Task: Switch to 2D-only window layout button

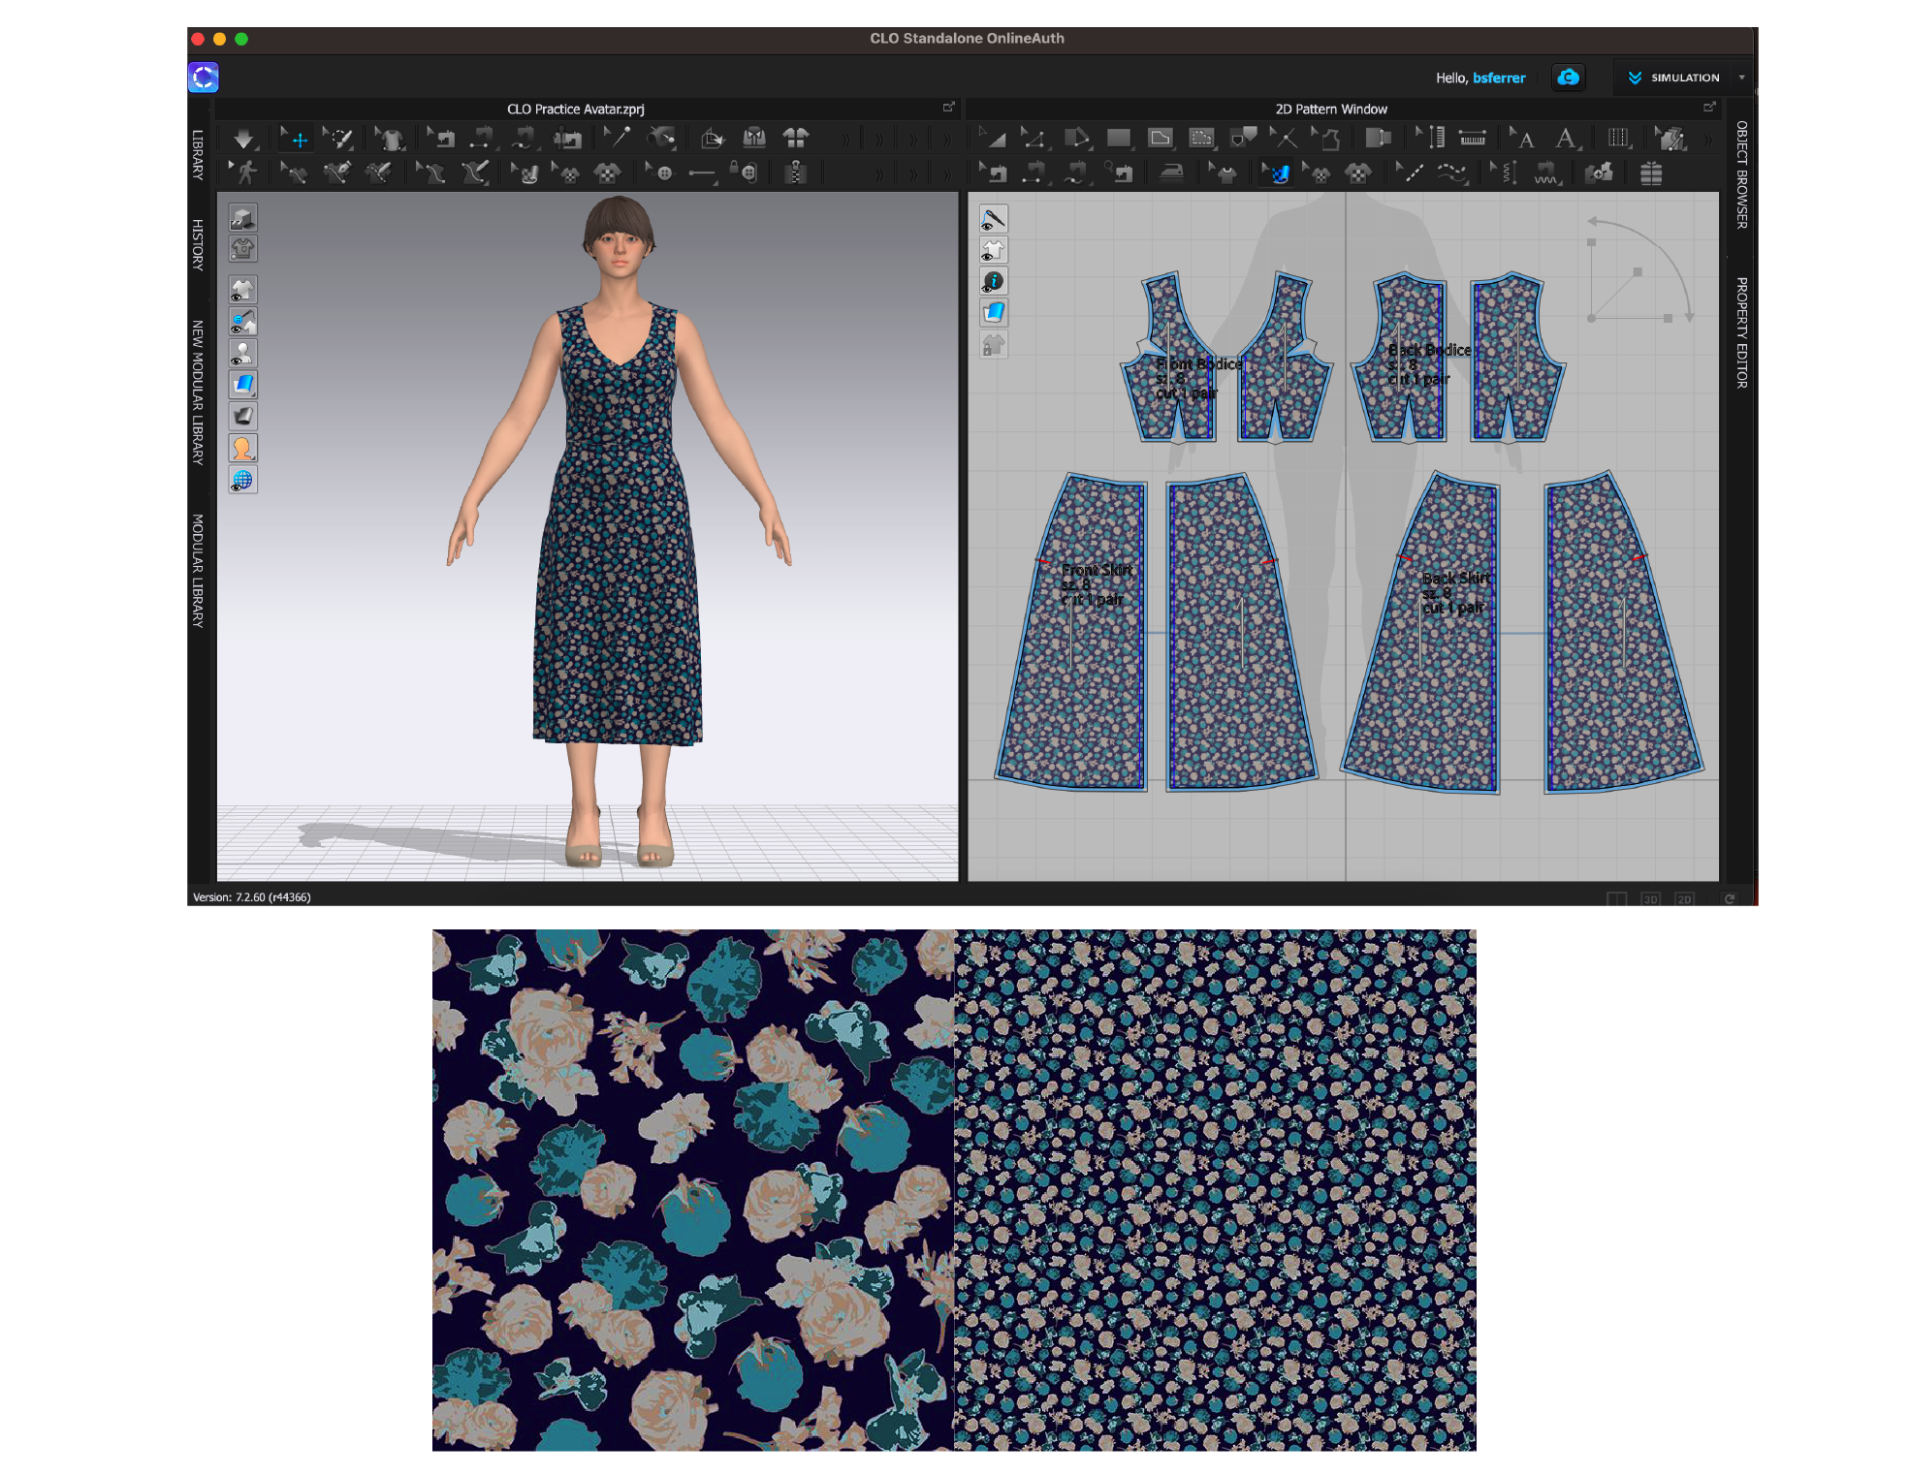Action: pos(1684,898)
